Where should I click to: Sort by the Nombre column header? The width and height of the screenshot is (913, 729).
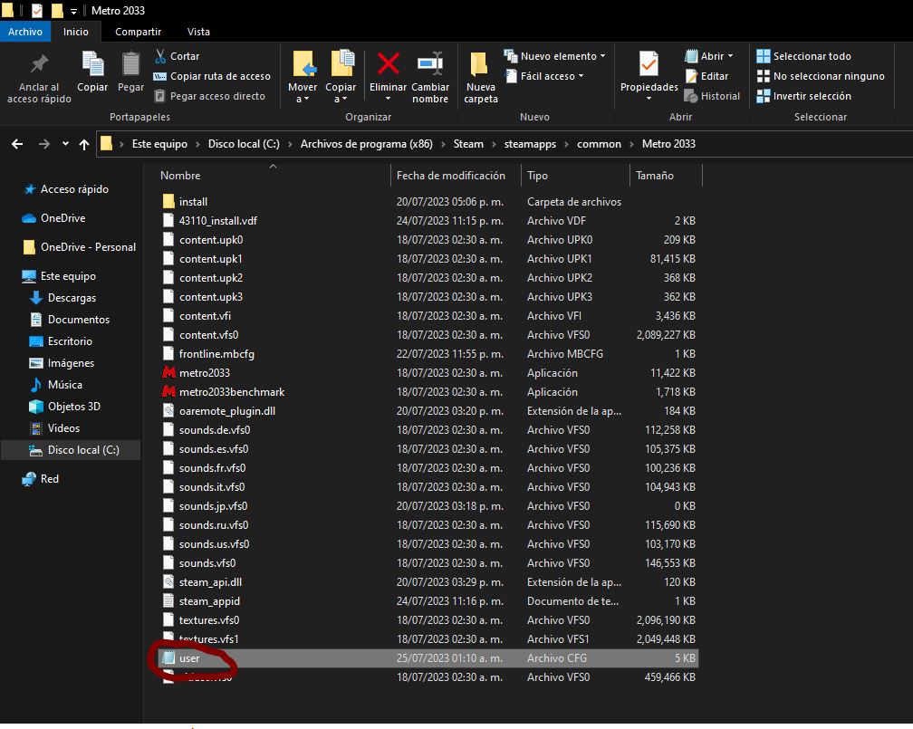tap(180, 176)
